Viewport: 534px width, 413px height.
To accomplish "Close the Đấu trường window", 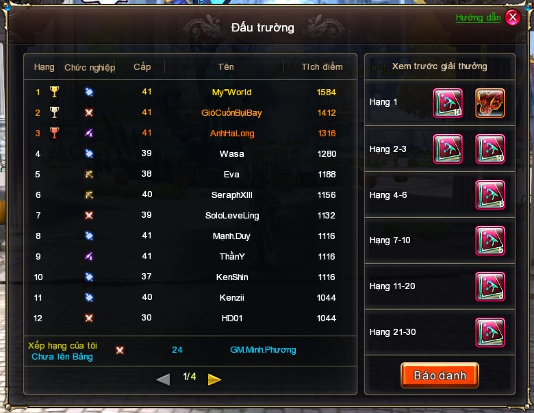I will click(x=513, y=17).
